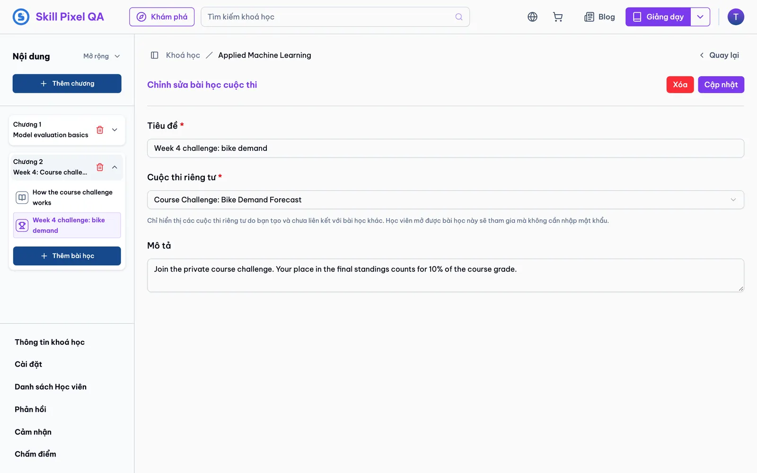Go to Chấm điểm section

click(x=35, y=454)
